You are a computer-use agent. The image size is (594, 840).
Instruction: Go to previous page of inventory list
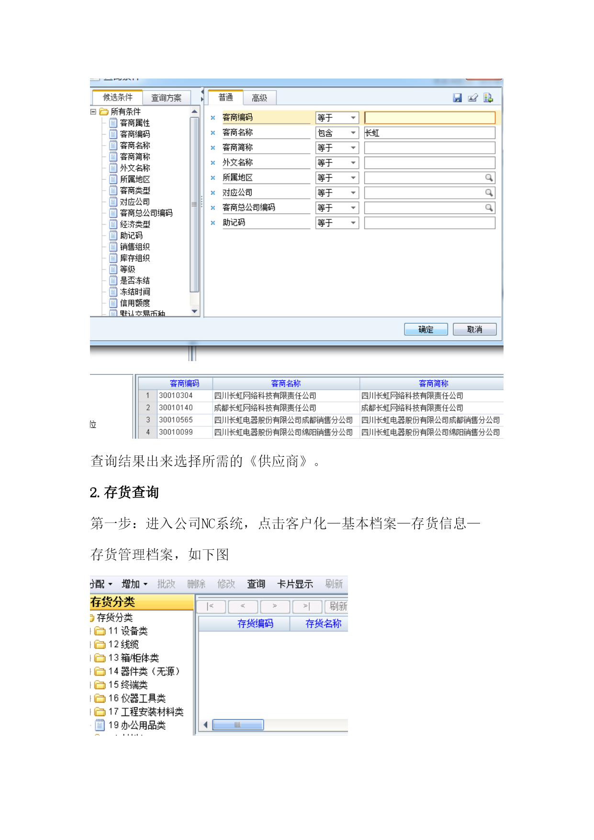(x=243, y=606)
